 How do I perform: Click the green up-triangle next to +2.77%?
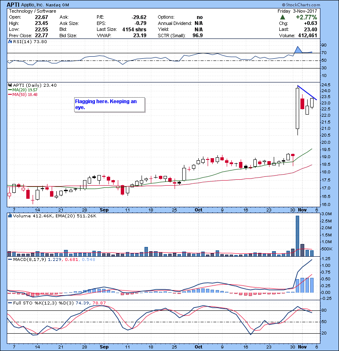click(x=283, y=17)
